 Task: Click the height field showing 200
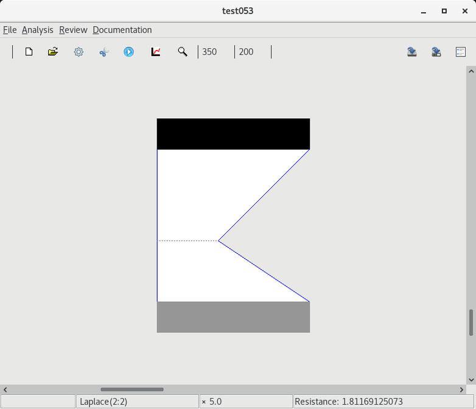tap(252, 52)
